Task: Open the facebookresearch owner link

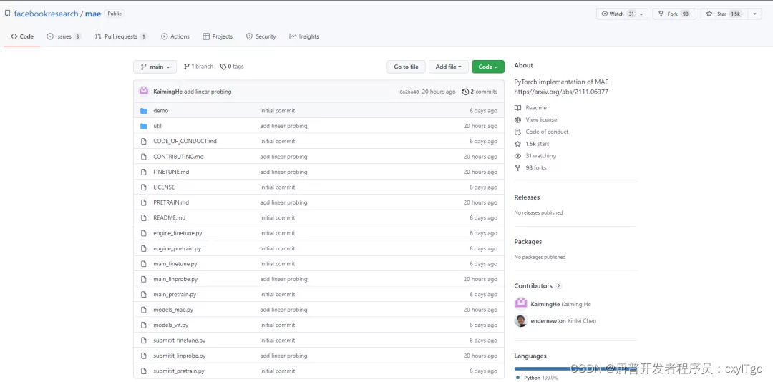Action: click(x=46, y=14)
